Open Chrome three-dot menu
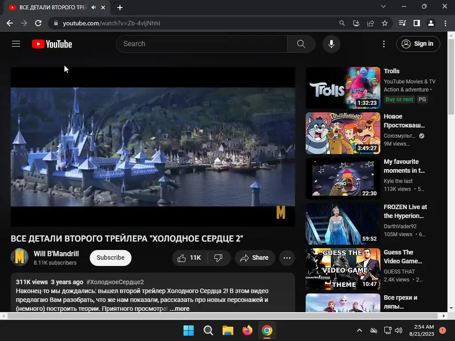 point(445,23)
